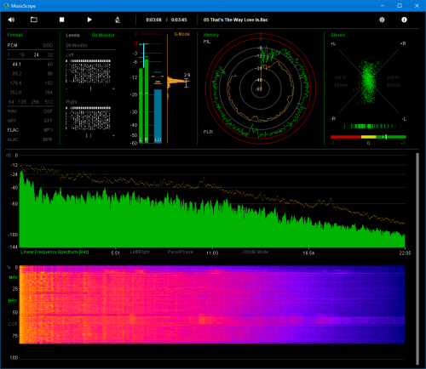Click the stereo correlation meter bar
The height and width of the screenshot is (369, 426).
click(x=368, y=137)
